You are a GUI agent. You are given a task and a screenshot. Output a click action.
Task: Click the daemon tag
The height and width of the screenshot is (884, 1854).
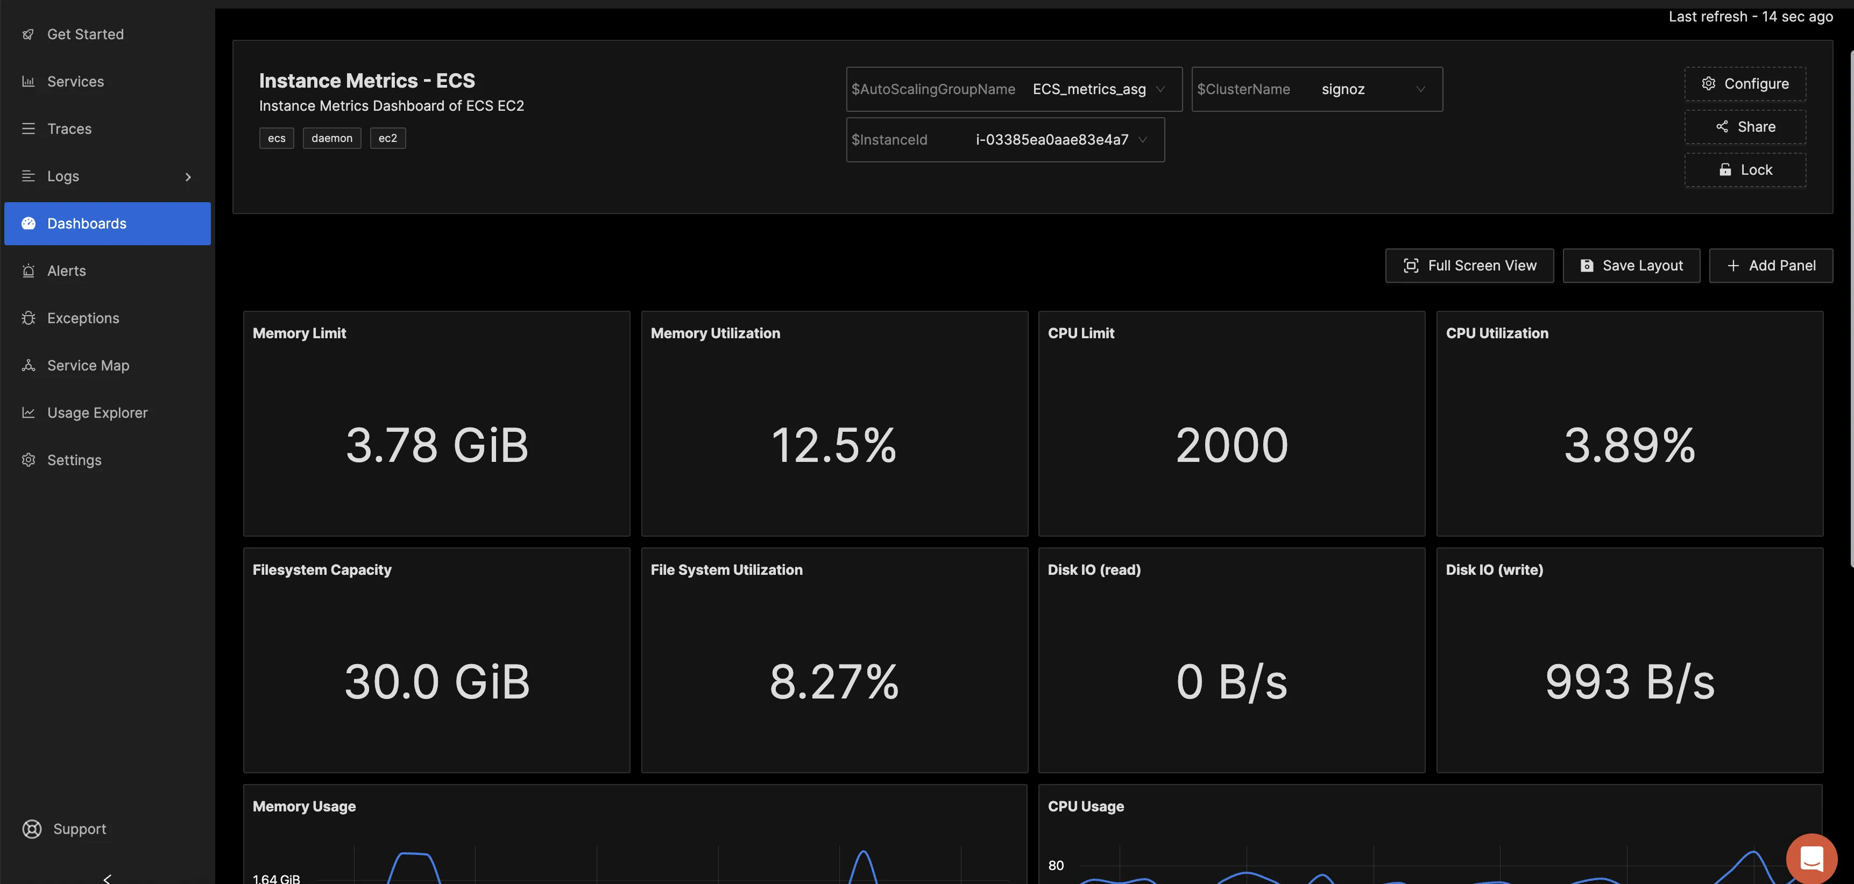[332, 138]
